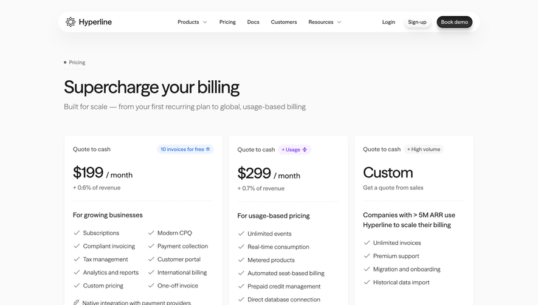The height and width of the screenshot is (305, 538).
Task: Visit the Customers page
Action: coord(284,22)
